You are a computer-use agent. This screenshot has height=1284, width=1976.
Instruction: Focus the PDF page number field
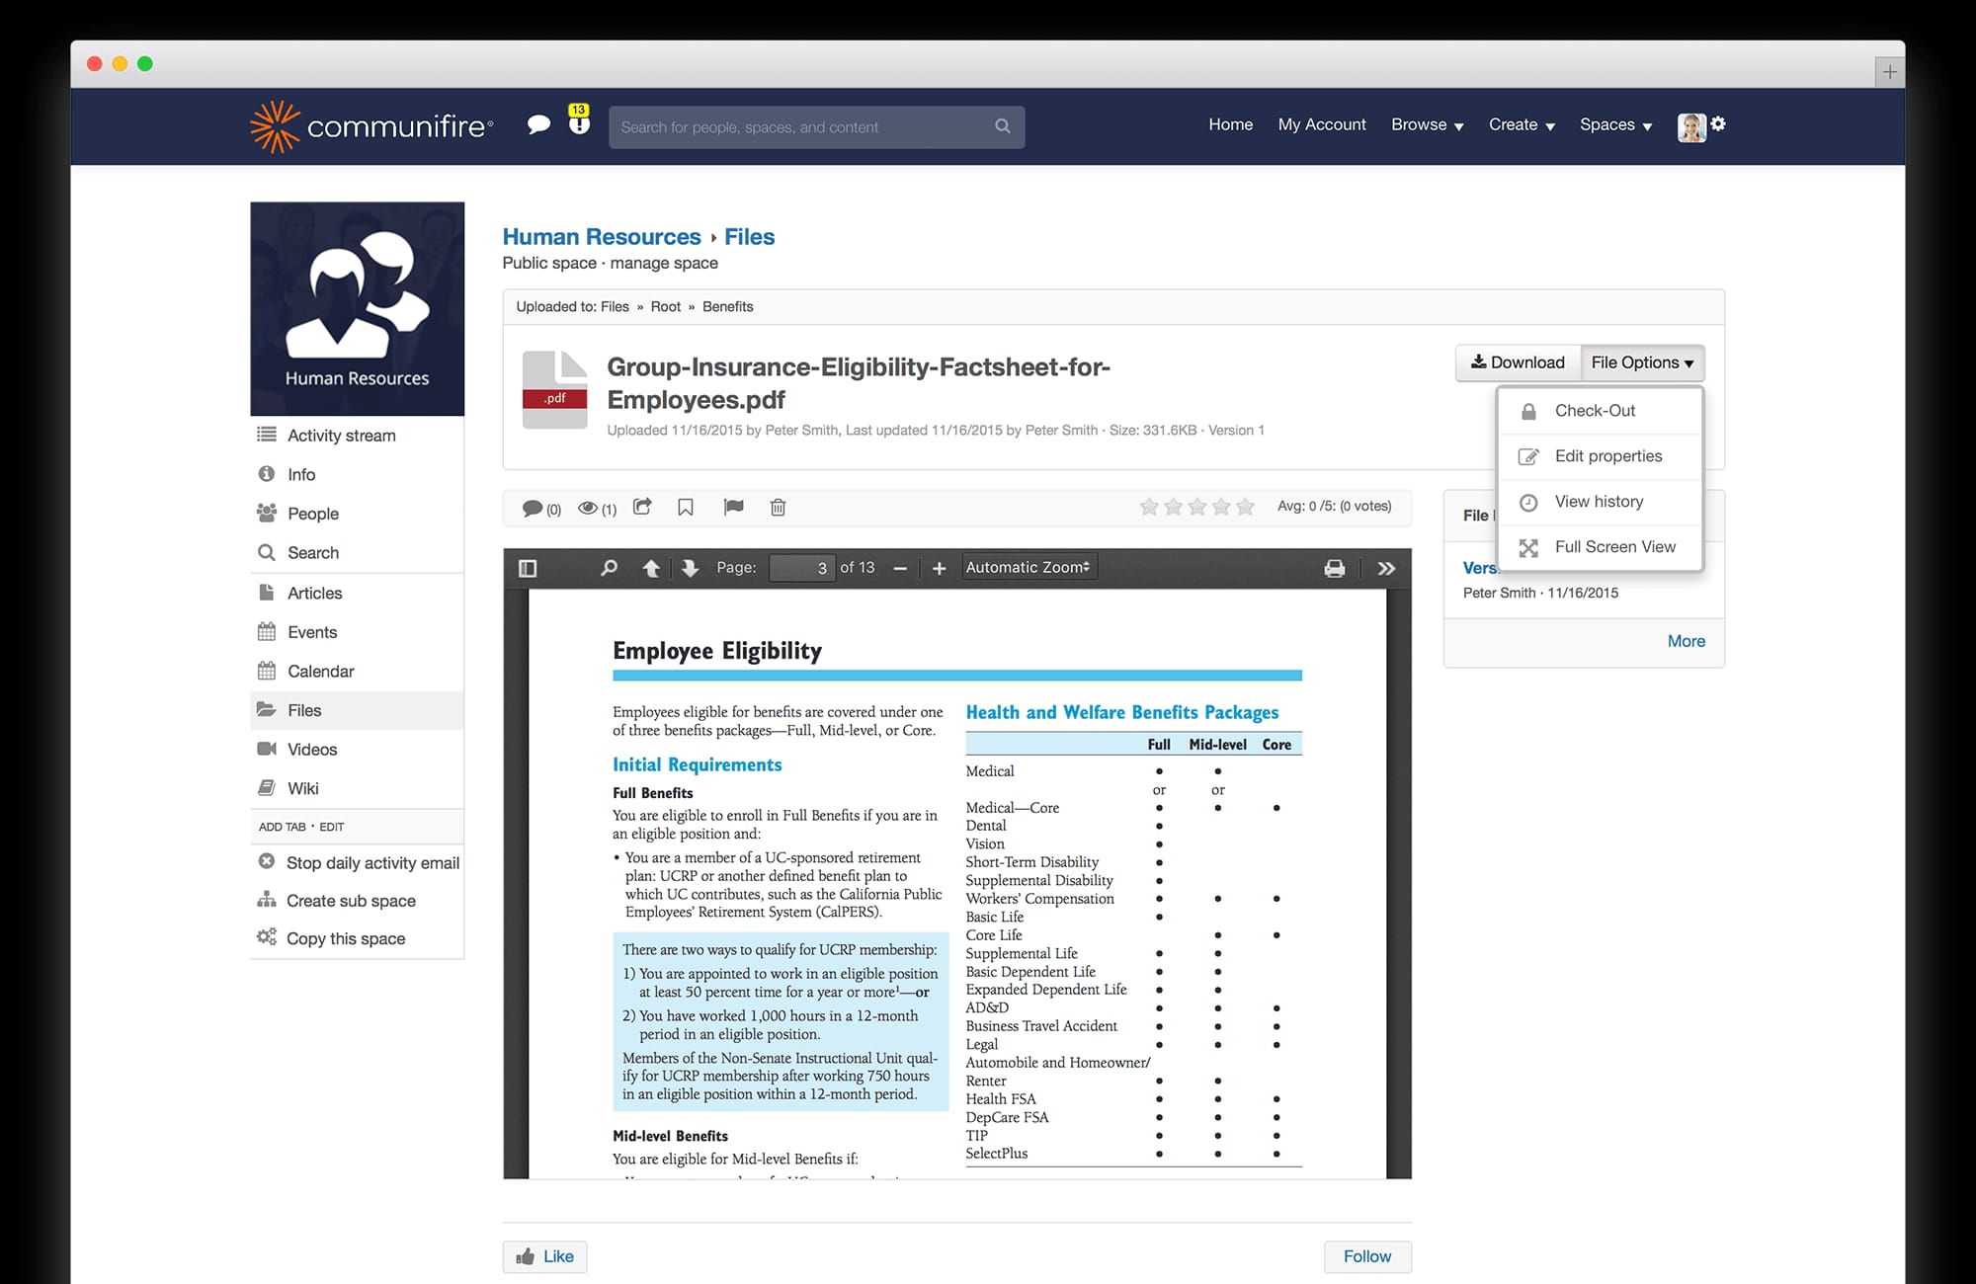click(x=801, y=568)
